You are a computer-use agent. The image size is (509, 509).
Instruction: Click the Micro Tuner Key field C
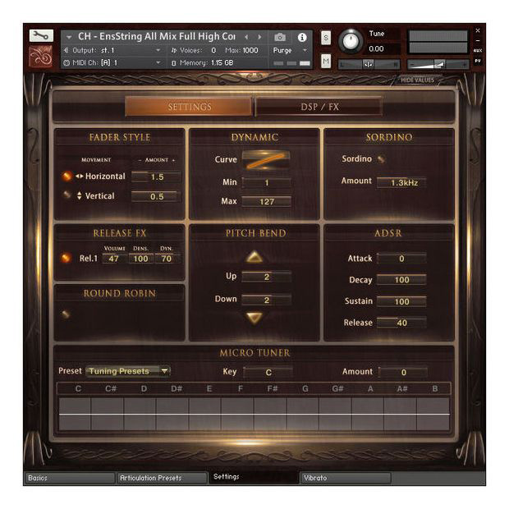(268, 372)
